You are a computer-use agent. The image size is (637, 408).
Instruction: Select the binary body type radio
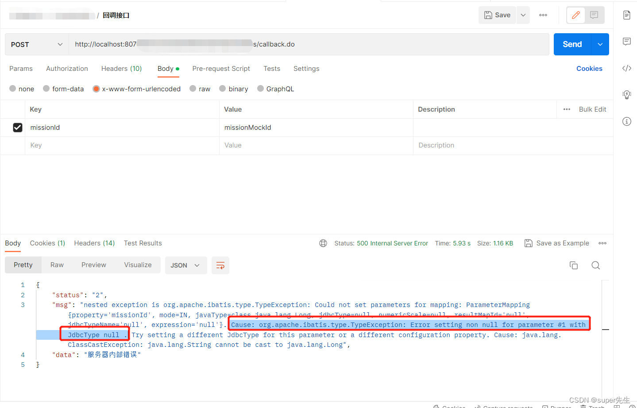223,89
